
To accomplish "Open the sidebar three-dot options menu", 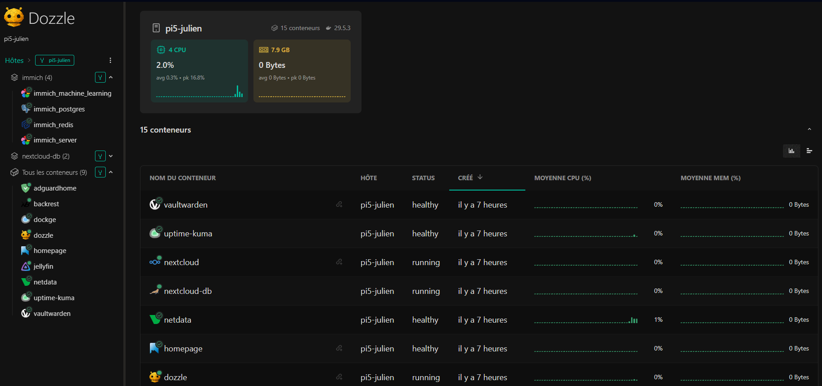I will 110,60.
